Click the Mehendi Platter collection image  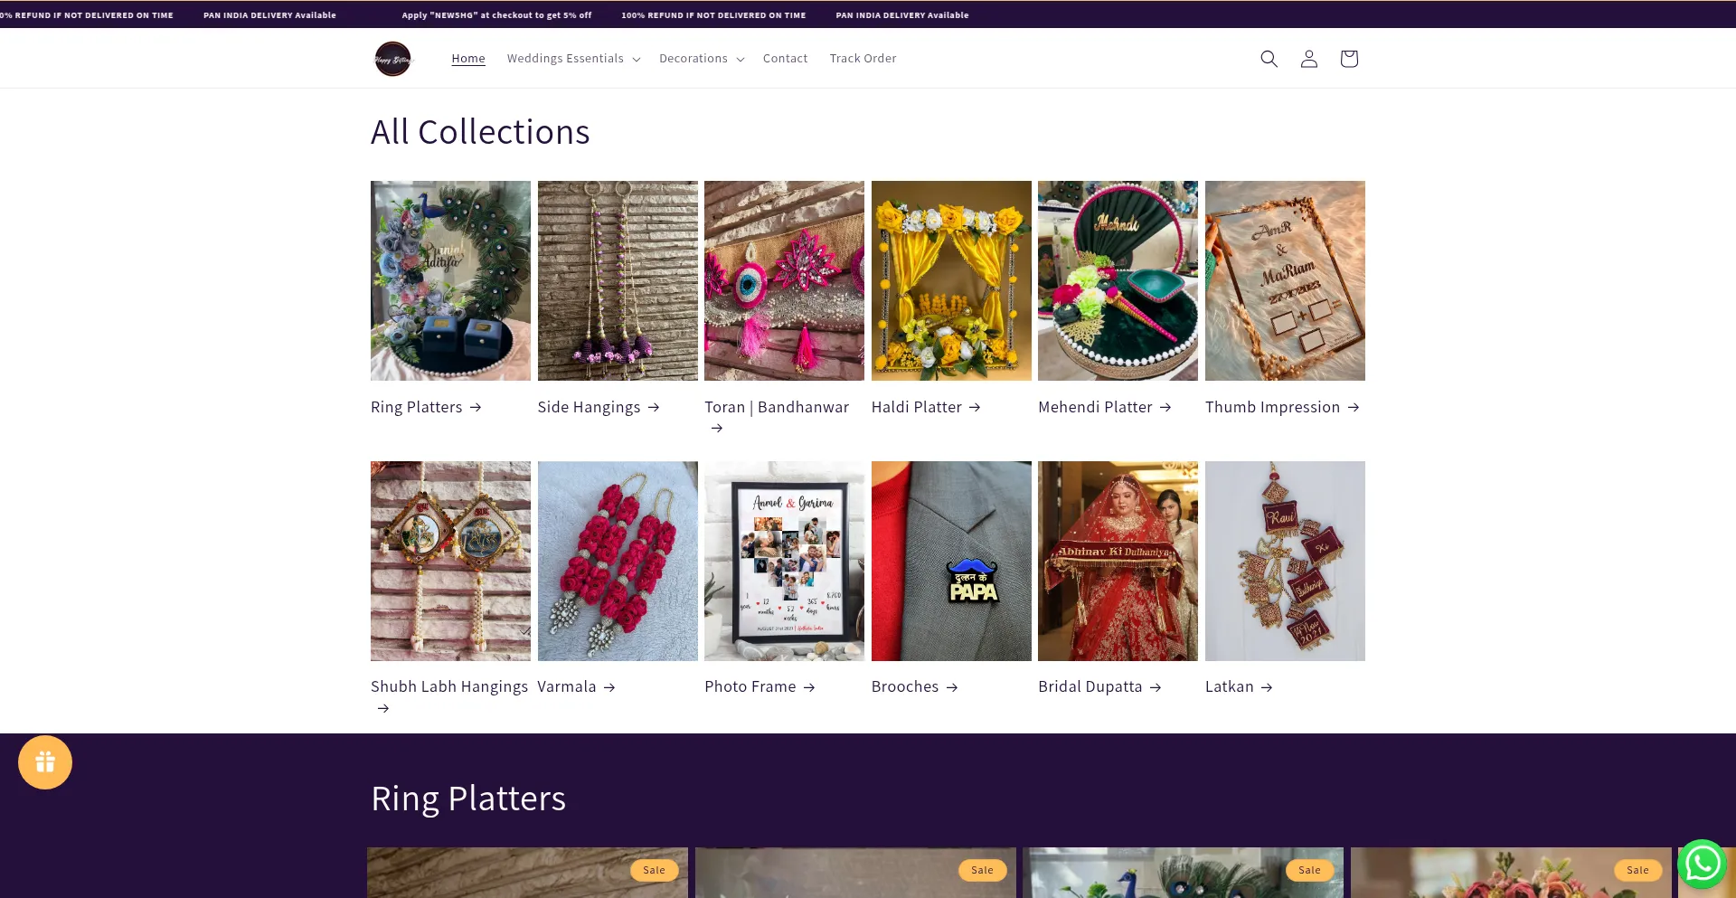click(1118, 280)
